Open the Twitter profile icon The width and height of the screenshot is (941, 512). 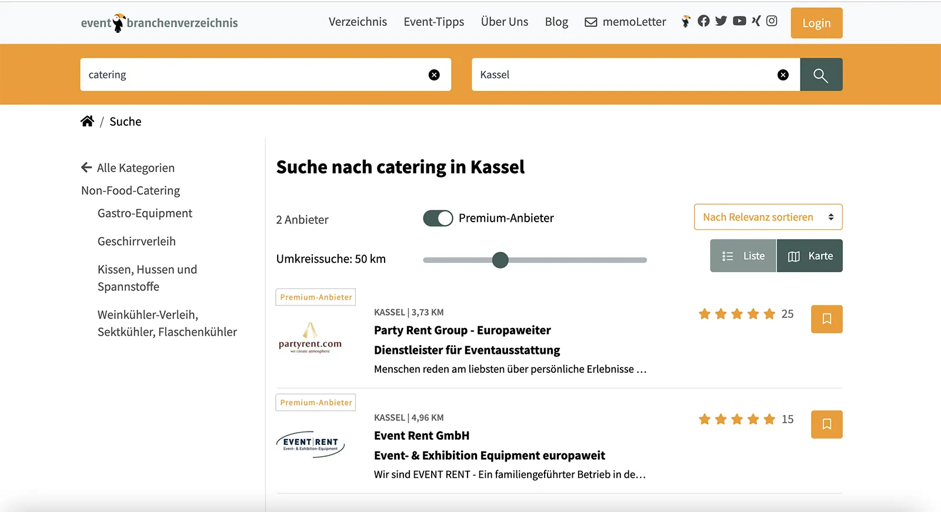(x=721, y=21)
